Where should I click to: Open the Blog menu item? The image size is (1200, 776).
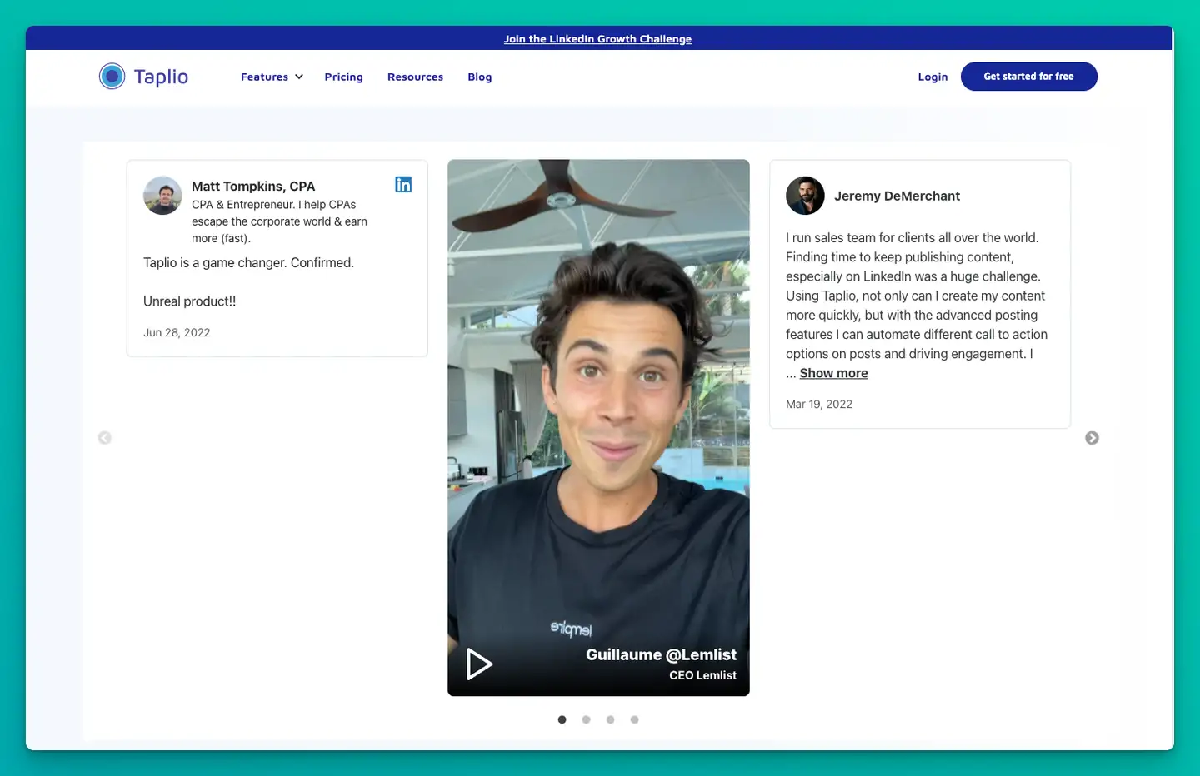click(480, 77)
